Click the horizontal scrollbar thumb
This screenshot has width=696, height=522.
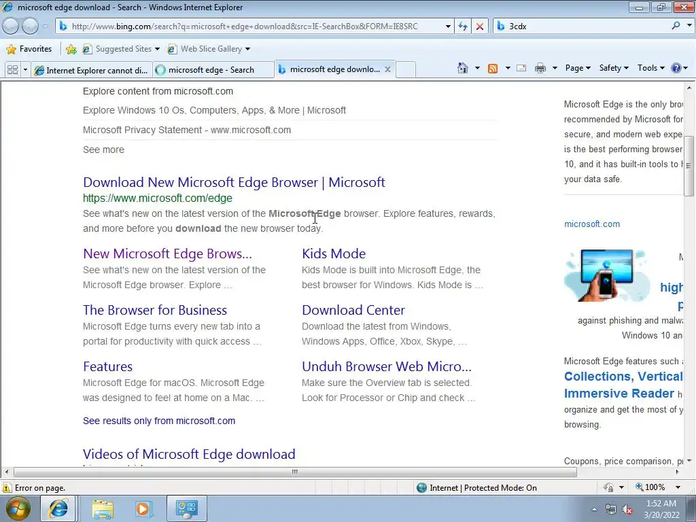pos(295,472)
